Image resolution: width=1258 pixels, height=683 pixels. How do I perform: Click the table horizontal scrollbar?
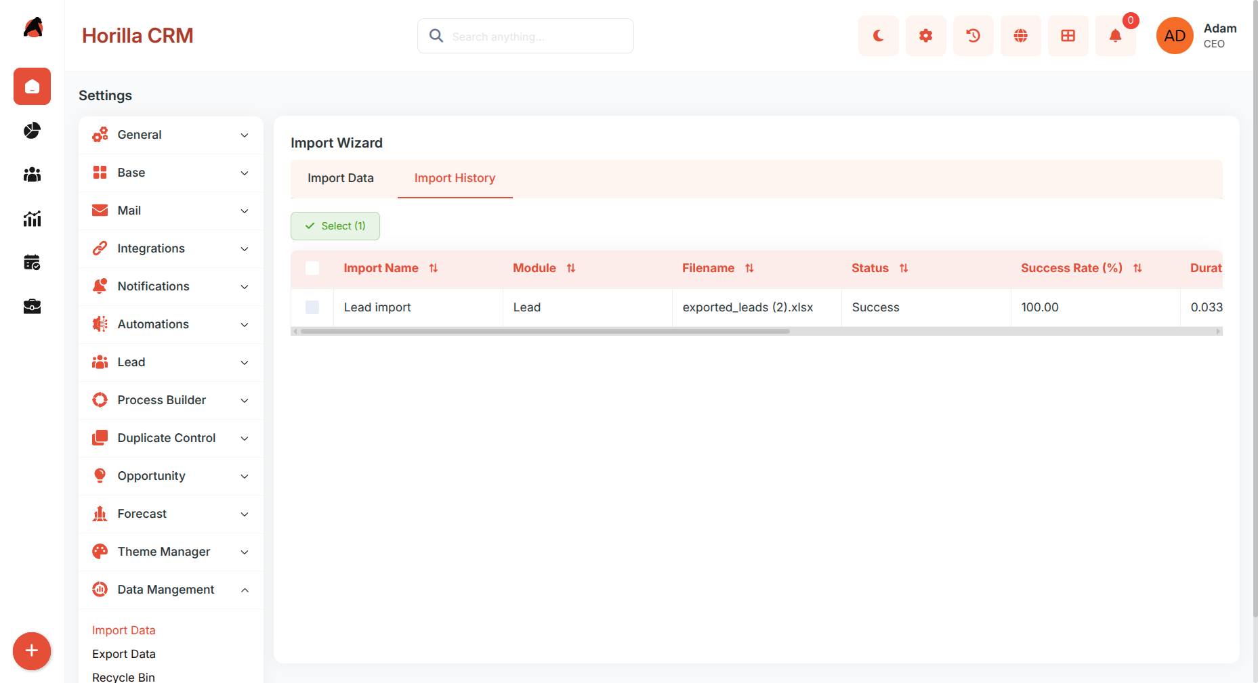pyautogui.click(x=545, y=331)
